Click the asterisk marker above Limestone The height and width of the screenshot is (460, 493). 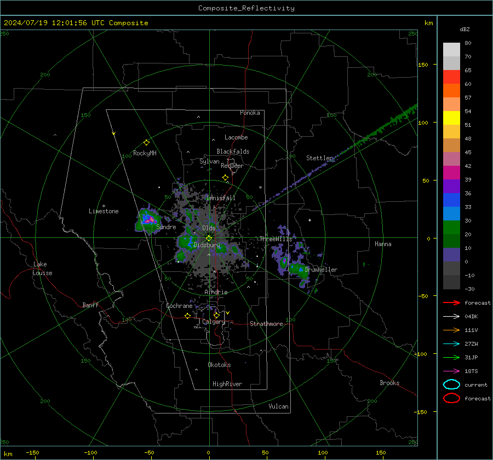point(104,206)
